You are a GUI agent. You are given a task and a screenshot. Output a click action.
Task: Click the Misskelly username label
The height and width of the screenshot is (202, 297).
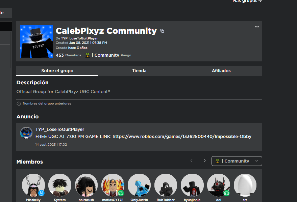[x=33, y=200]
